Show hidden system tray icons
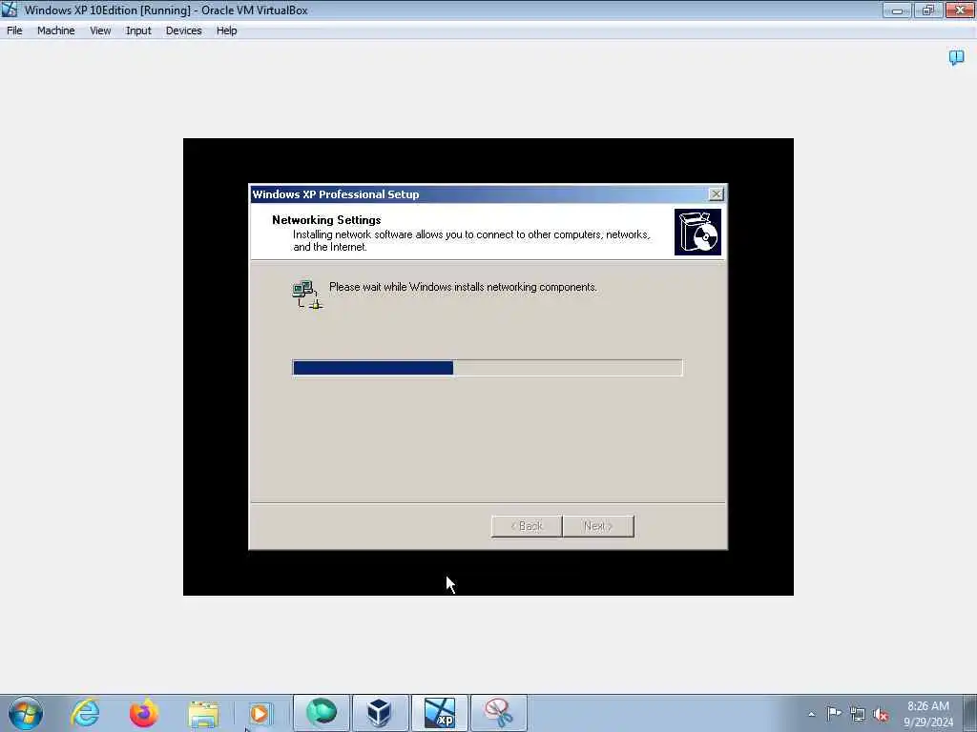977x732 pixels. click(811, 714)
